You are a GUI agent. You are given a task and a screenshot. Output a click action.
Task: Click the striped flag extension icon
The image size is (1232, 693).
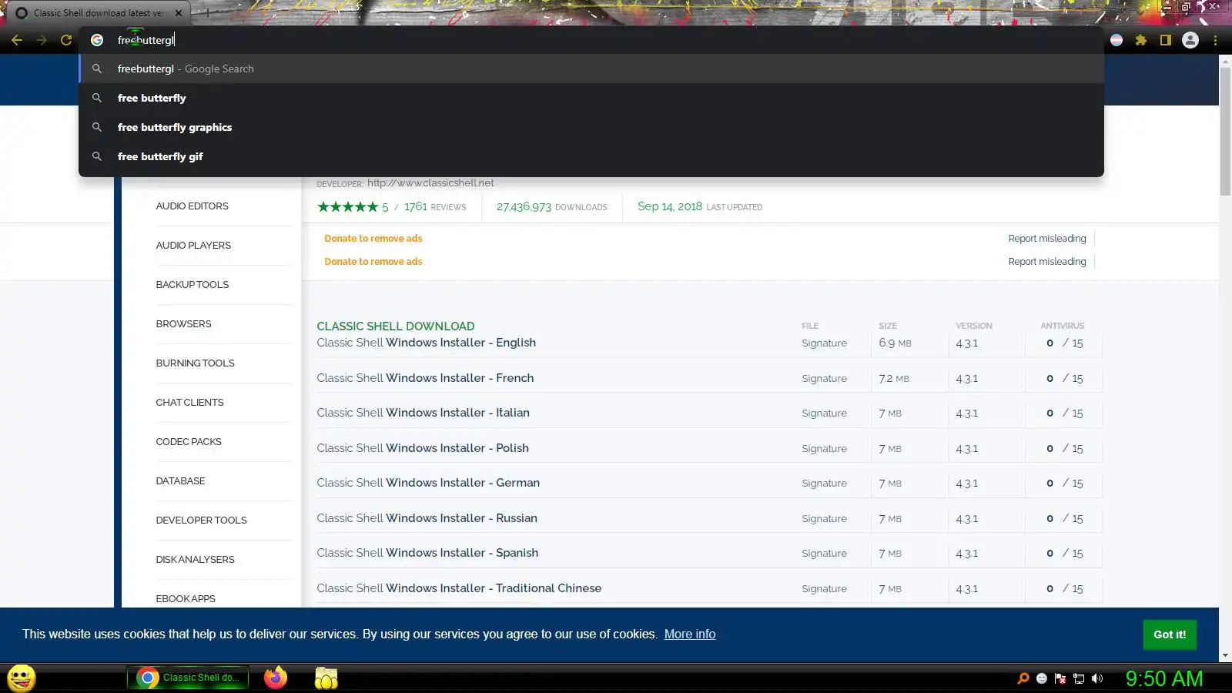click(x=1116, y=40)
